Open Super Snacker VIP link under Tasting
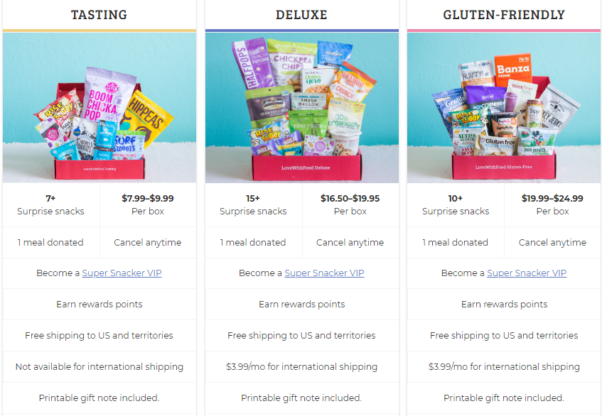Screen dimensions: 602x416 [122, 273]
